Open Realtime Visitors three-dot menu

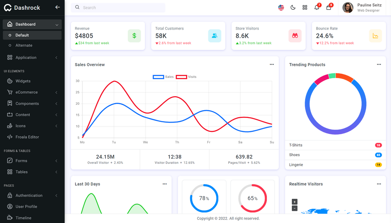click(x=379, y=184)
